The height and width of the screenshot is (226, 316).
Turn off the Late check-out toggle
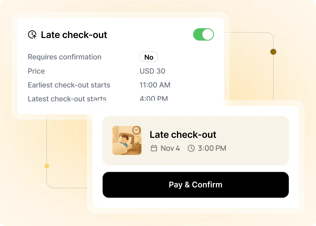[203, 34]
